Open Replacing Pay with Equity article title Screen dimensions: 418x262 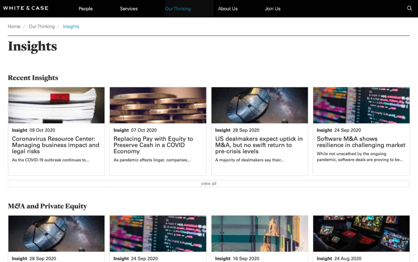(153, 145)
